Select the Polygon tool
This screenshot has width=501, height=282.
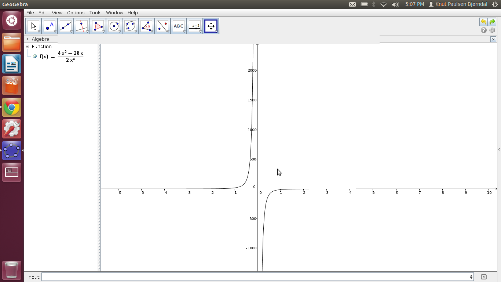tap(98, 26)
